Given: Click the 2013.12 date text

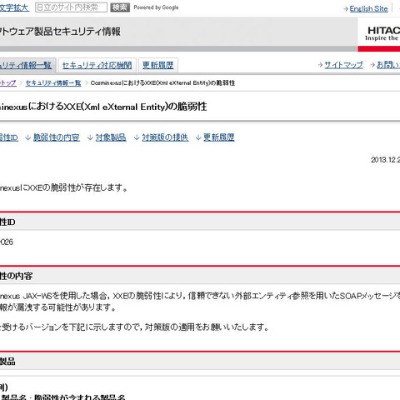Looking at the screenshot, I should point(385,160).
